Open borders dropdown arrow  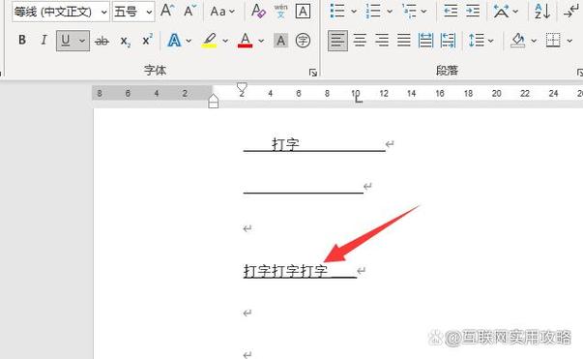click(x=569, y=41)
